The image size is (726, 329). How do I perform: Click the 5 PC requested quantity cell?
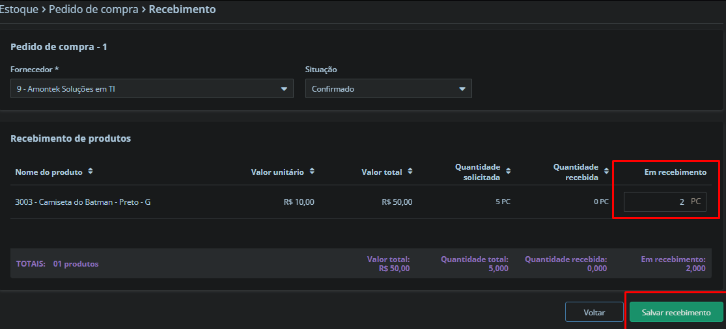click(x=503, y=202)
